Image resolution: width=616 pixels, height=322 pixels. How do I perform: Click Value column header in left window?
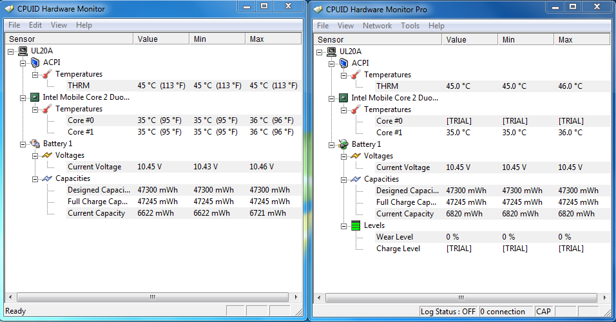point(162,39)
